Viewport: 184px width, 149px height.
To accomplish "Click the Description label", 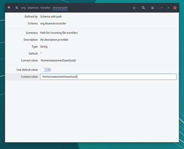I will [x=31, y=40].
